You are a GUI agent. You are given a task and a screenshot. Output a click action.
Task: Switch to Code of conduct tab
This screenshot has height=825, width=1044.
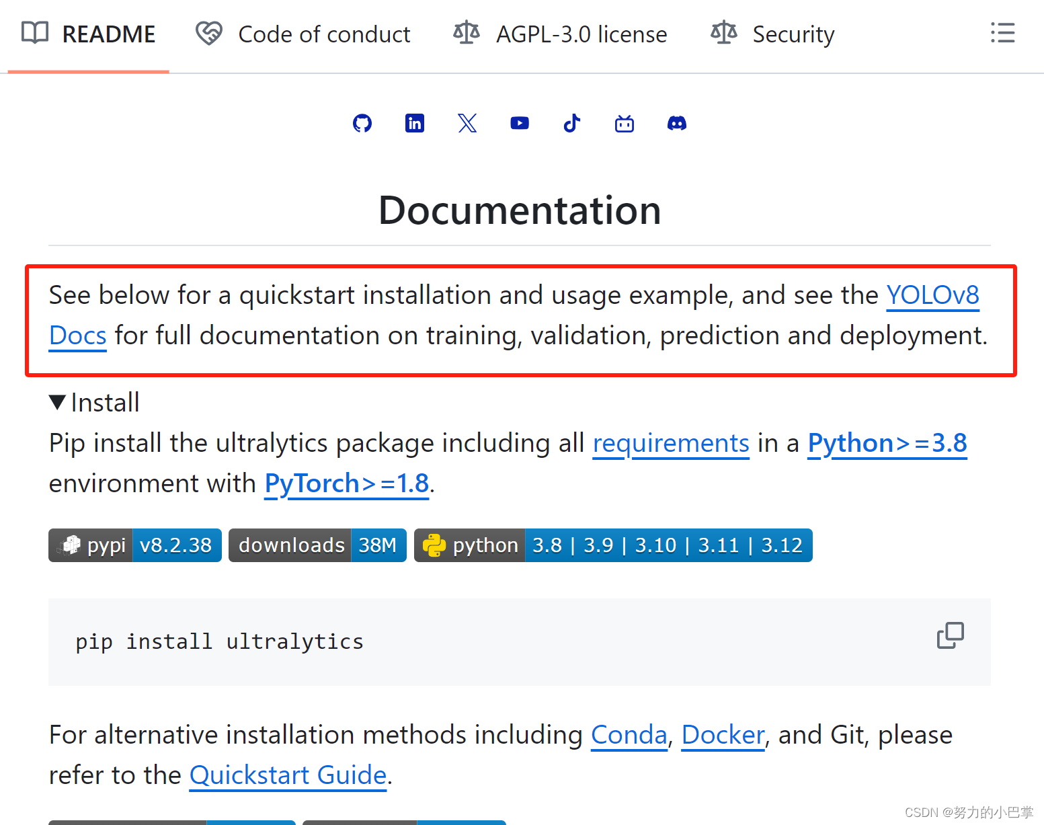[x=303, y=34]
